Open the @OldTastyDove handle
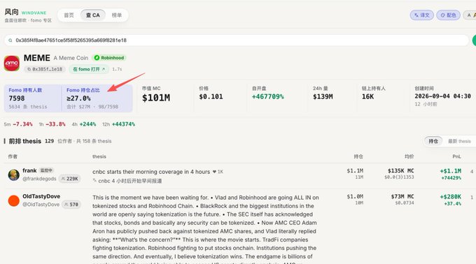 click(x=41, y=205)
